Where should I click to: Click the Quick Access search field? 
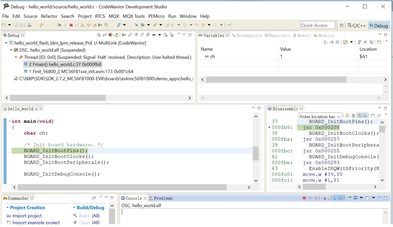[317, 26]
